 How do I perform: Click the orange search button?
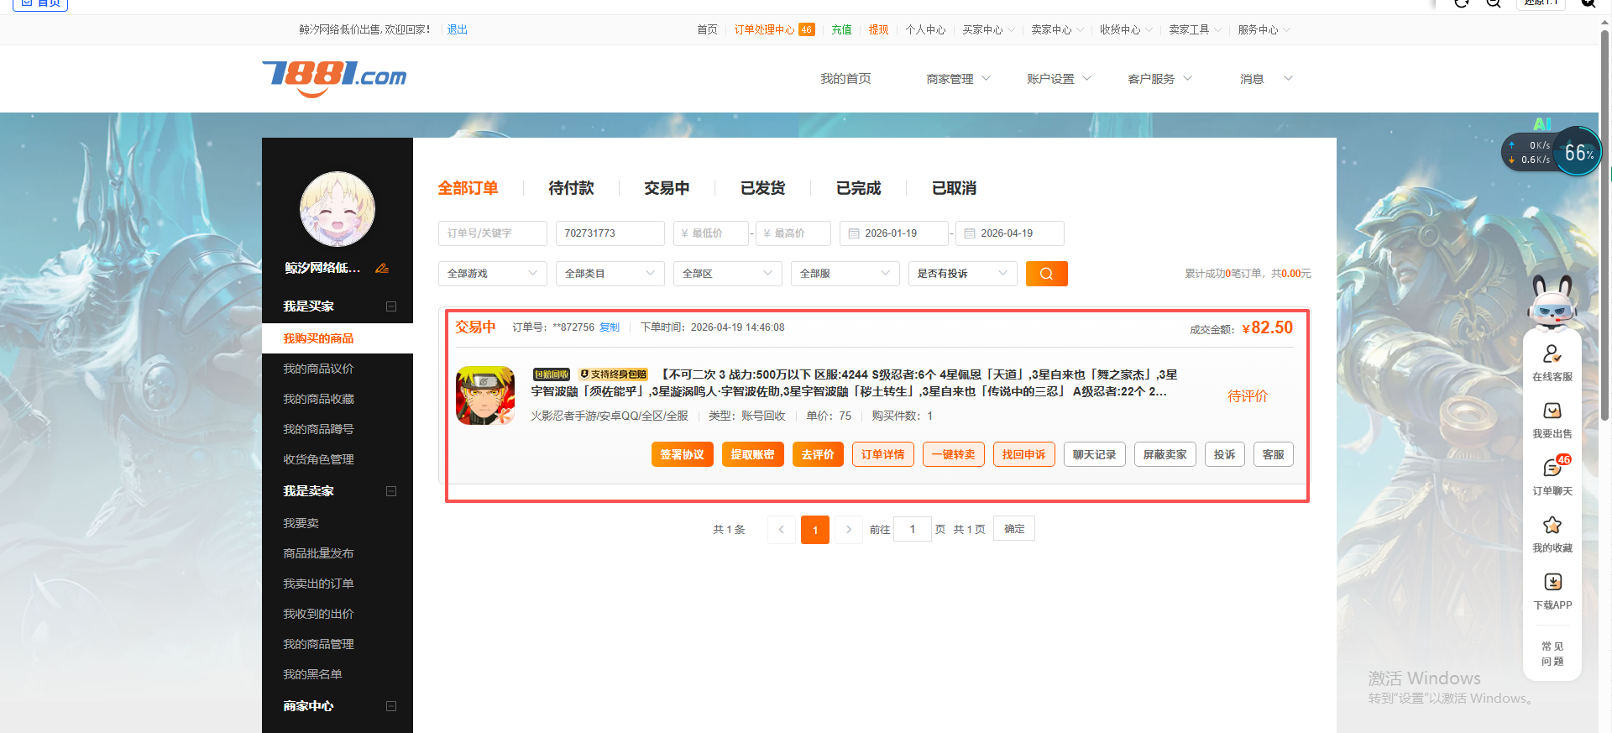(x=1046, y=274)
